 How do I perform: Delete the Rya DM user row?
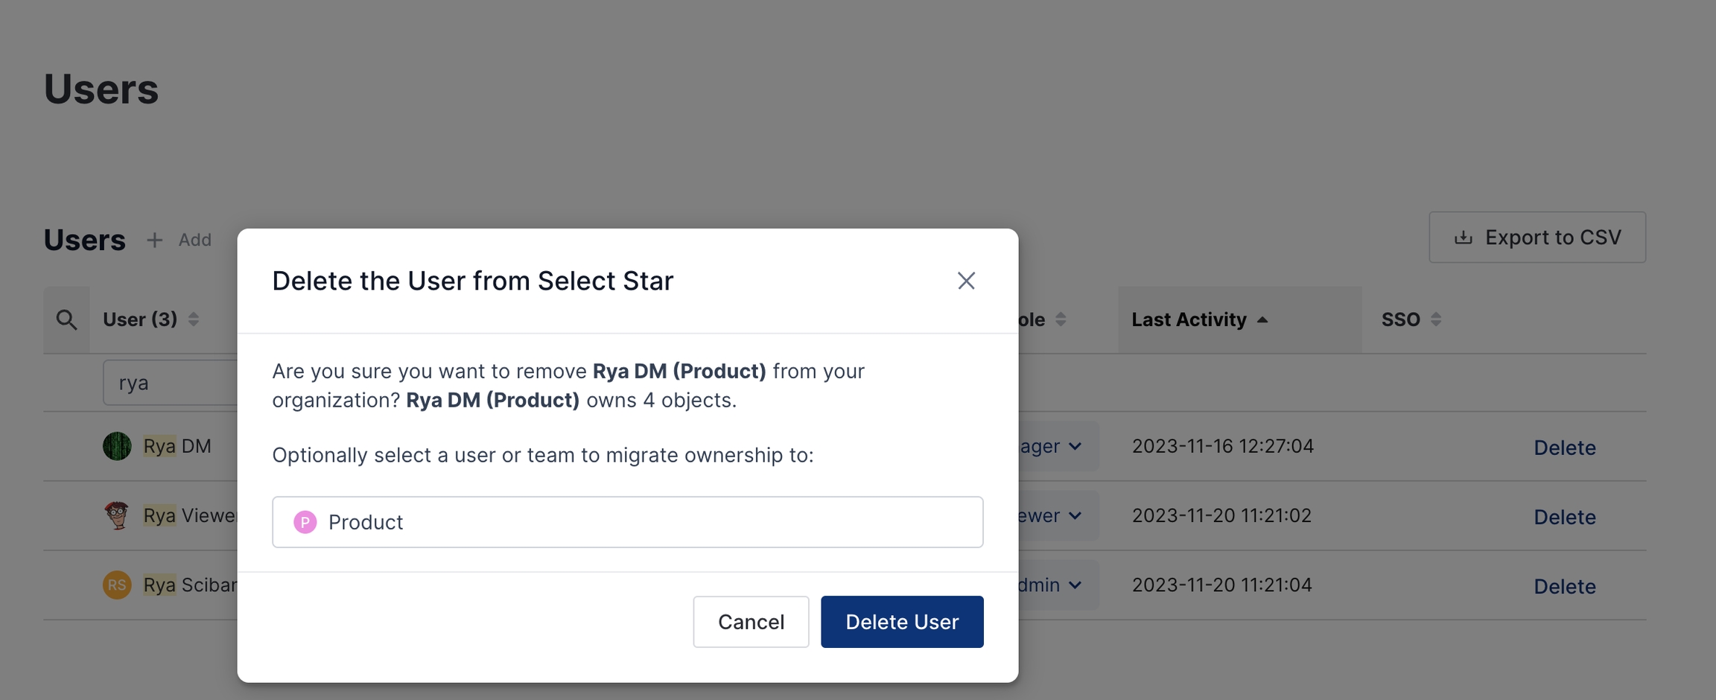[x=1564, y=448]
